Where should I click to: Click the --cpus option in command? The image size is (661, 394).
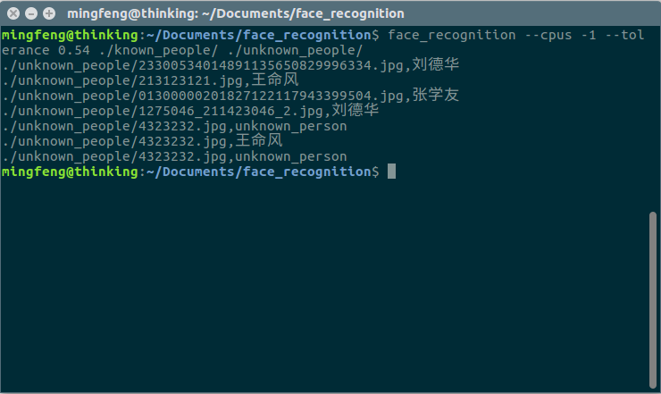tap(548, 35)
